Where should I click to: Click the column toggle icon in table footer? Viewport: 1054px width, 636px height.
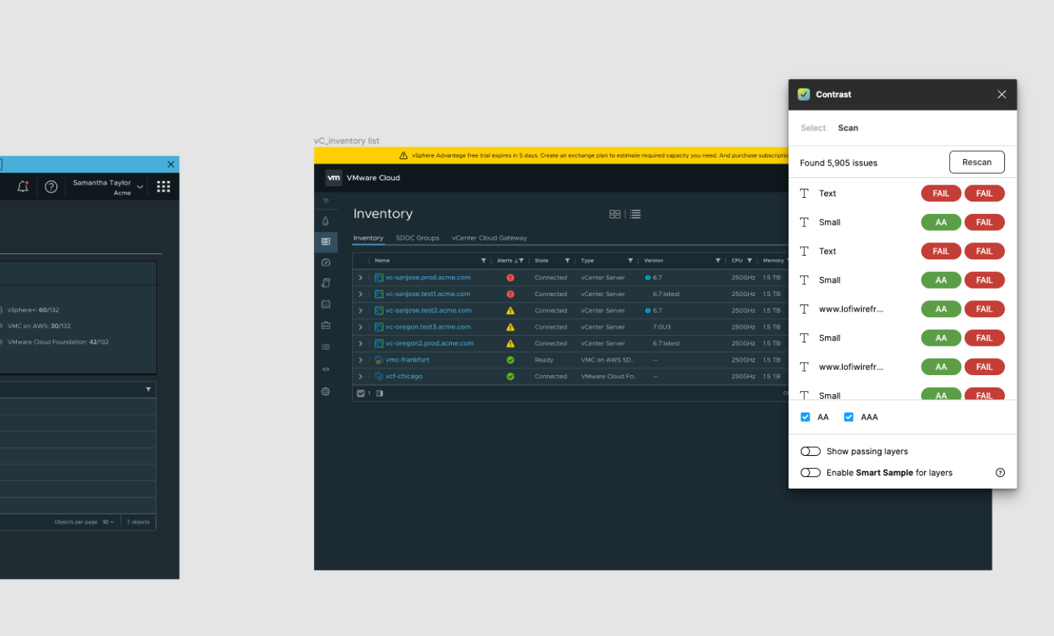coord(379,393)
